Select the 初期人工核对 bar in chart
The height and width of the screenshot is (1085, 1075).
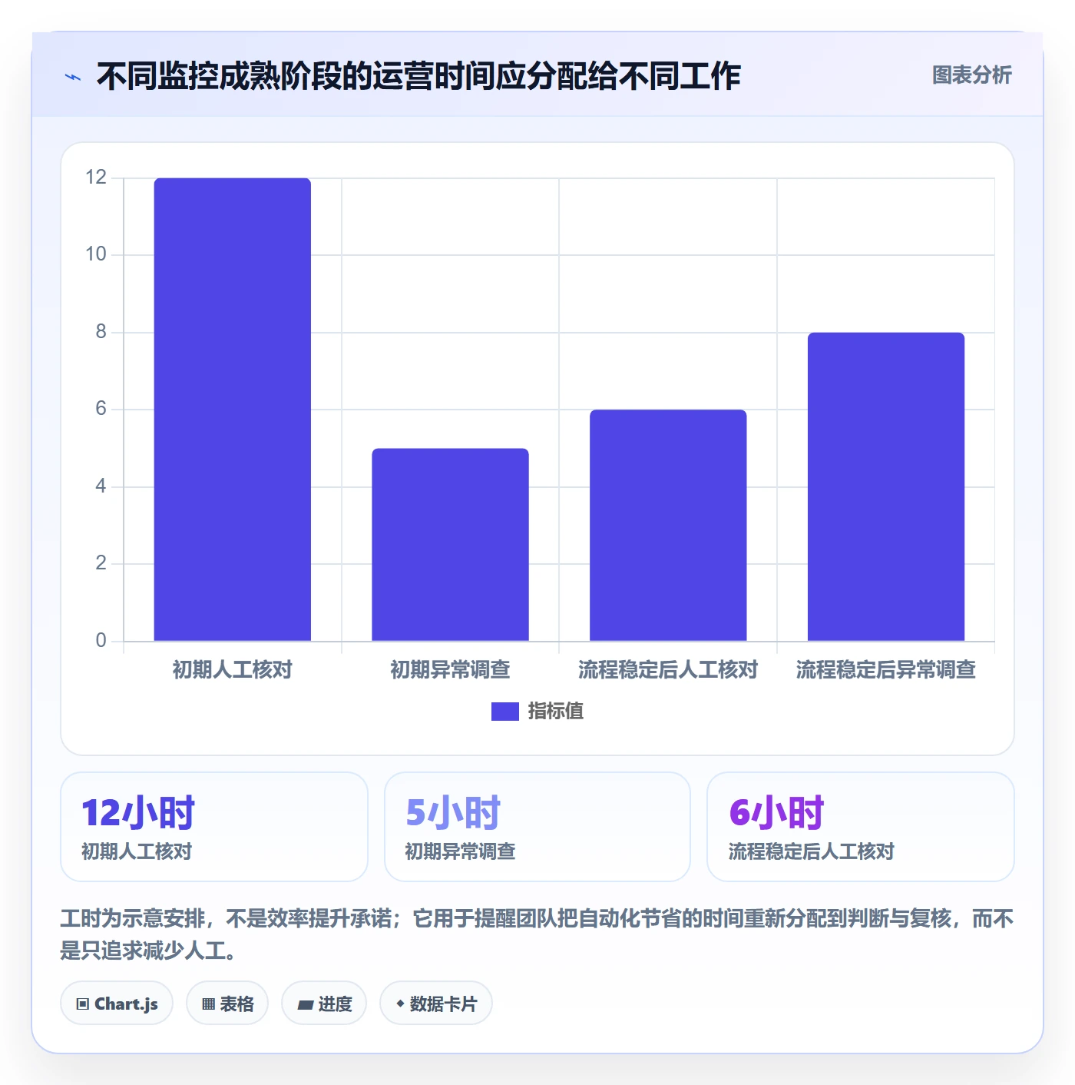coord(233,409)
